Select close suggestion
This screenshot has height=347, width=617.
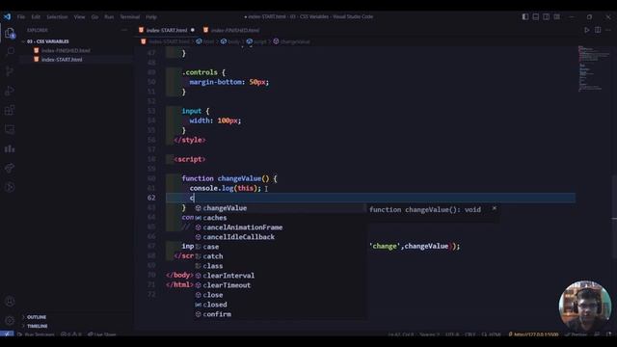click(280, 295)
